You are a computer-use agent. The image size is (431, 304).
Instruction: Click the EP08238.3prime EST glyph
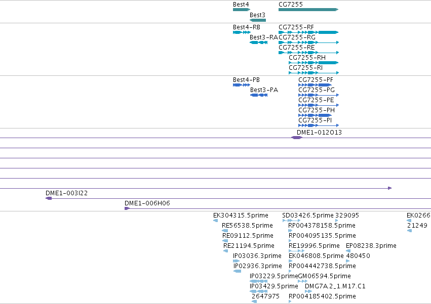(348, 251)
